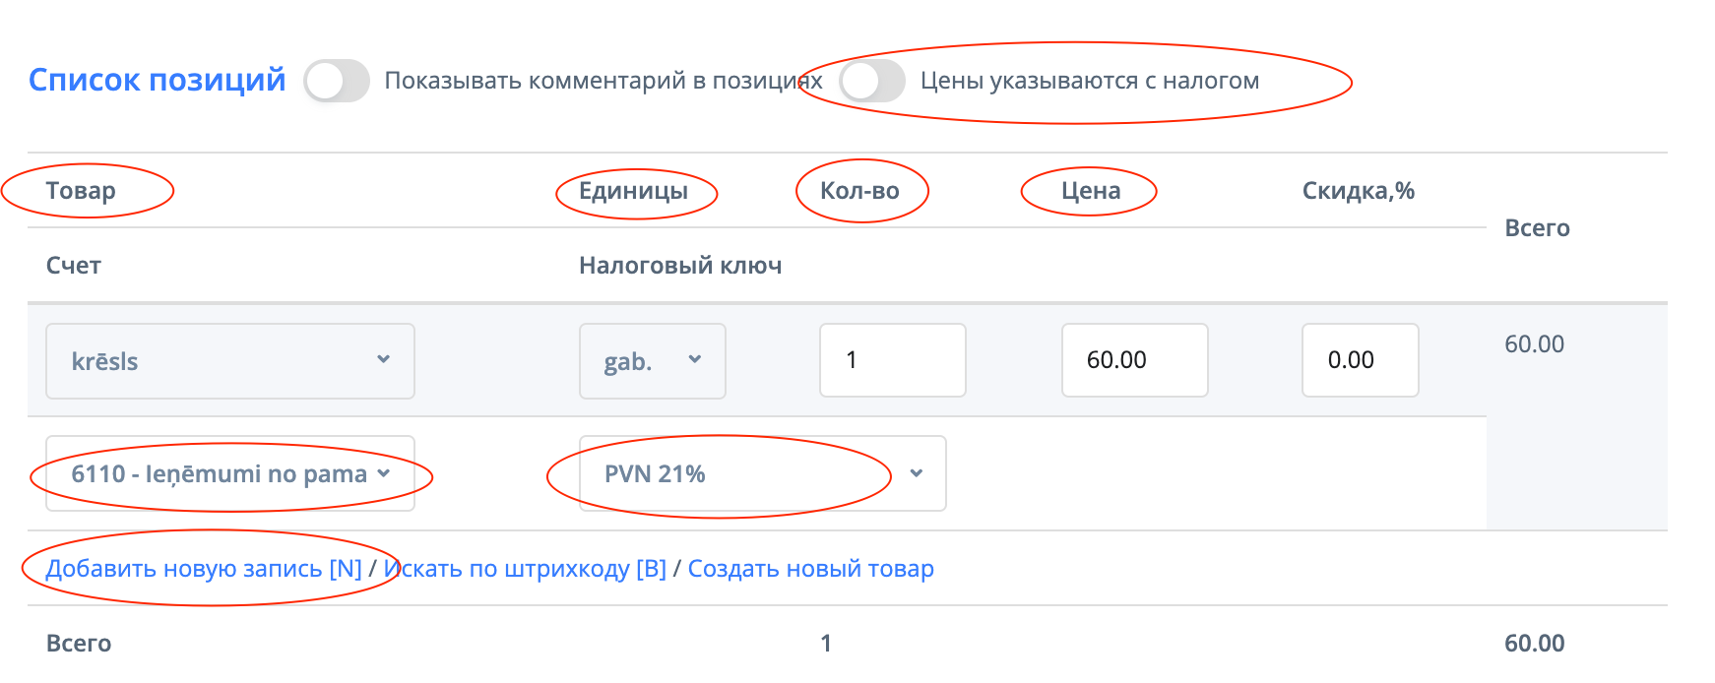Viewport: 1715px width, 683px height.
Task: Click the "Создать новый товар" link
Action: tap(810, 569)
